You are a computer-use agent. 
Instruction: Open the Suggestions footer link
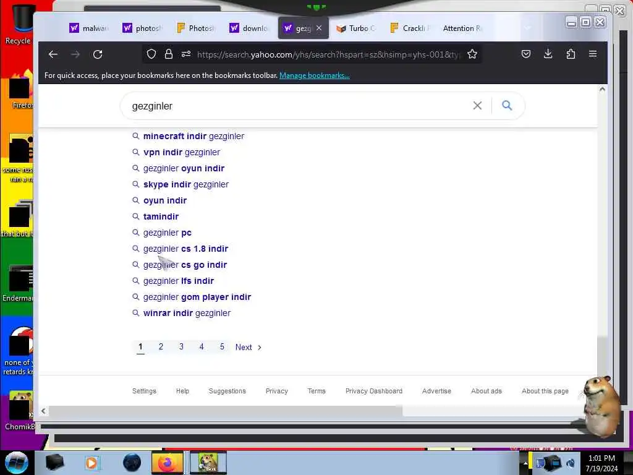[x=227, y=391]
